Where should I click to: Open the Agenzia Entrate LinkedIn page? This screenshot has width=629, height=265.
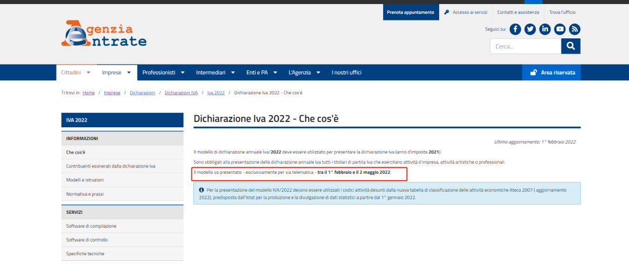(545, 29)
